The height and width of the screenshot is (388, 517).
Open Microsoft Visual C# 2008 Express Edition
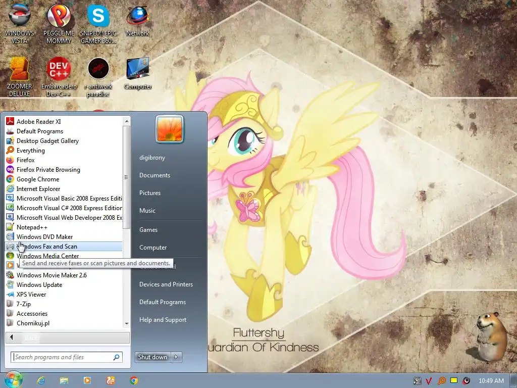63,208
